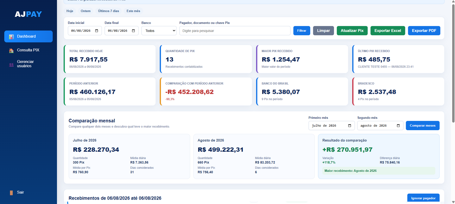
Task: Export data with Exportar PDF
Action: 424,31
